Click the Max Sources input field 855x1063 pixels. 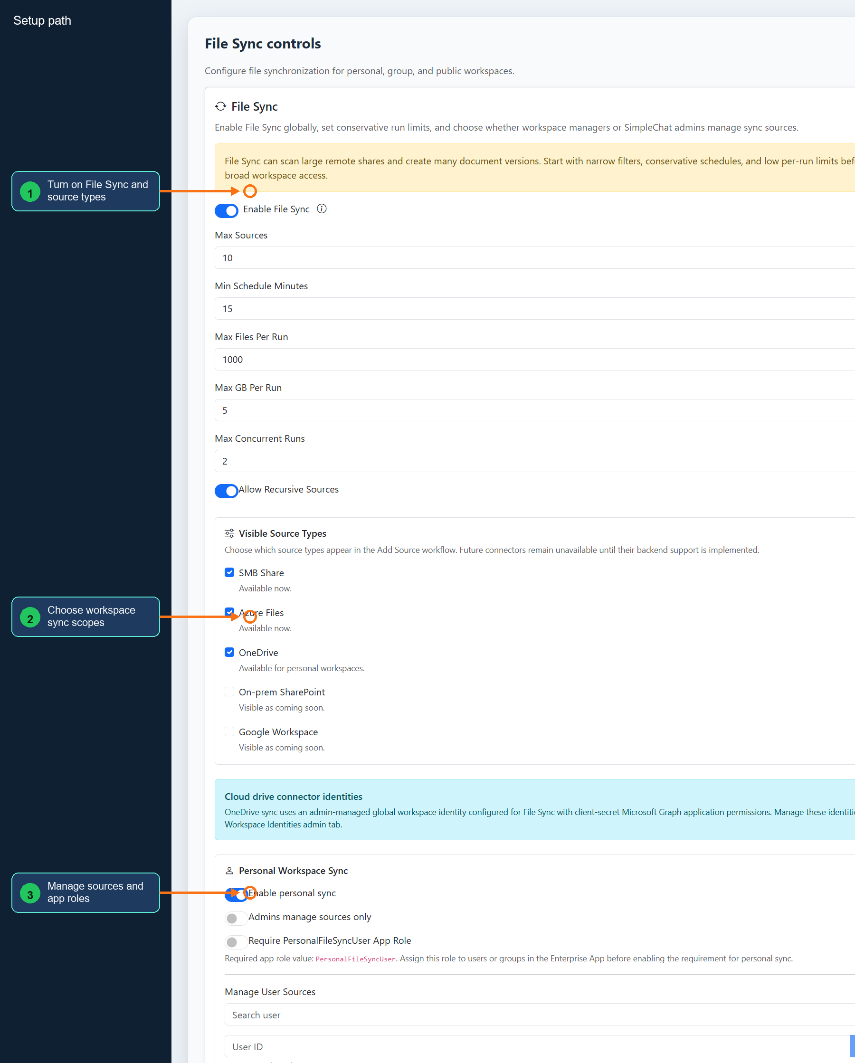[534, 258]
